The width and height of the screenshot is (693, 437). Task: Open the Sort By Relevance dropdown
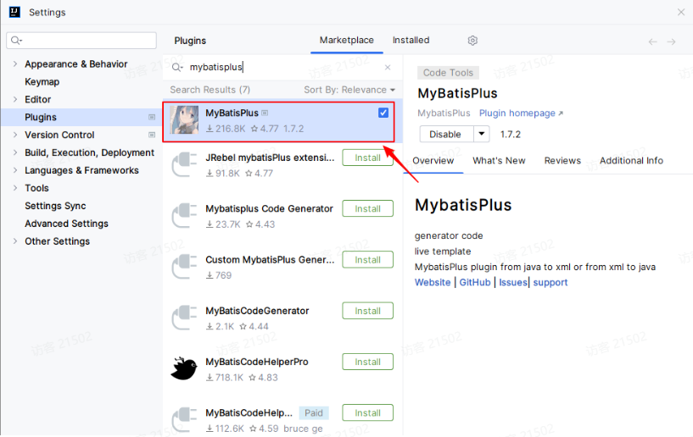[349, 90]
